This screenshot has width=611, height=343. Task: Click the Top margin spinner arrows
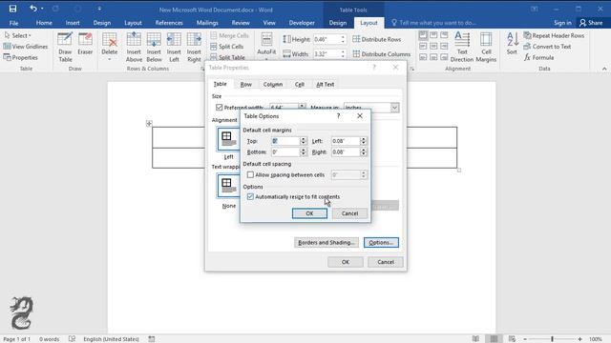point(304,141)
